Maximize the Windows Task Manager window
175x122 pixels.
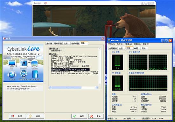(167, 40)
